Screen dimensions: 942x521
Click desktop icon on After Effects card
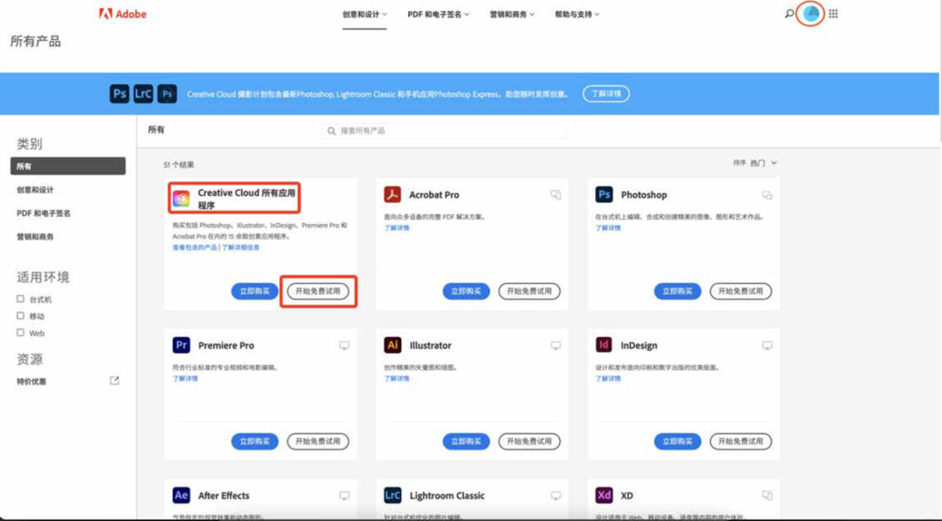345,495
